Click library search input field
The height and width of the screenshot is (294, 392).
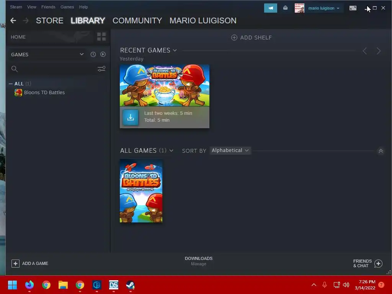pyautogui.click(x=57, y=69)
